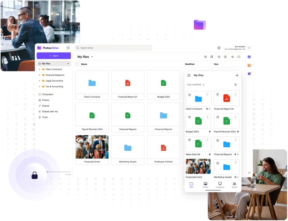Image resolution: width=288 pixels, height=221 pixels.
Task: Open the app switcher grid beside Proton Drive logo
Action: coord(68,48)
